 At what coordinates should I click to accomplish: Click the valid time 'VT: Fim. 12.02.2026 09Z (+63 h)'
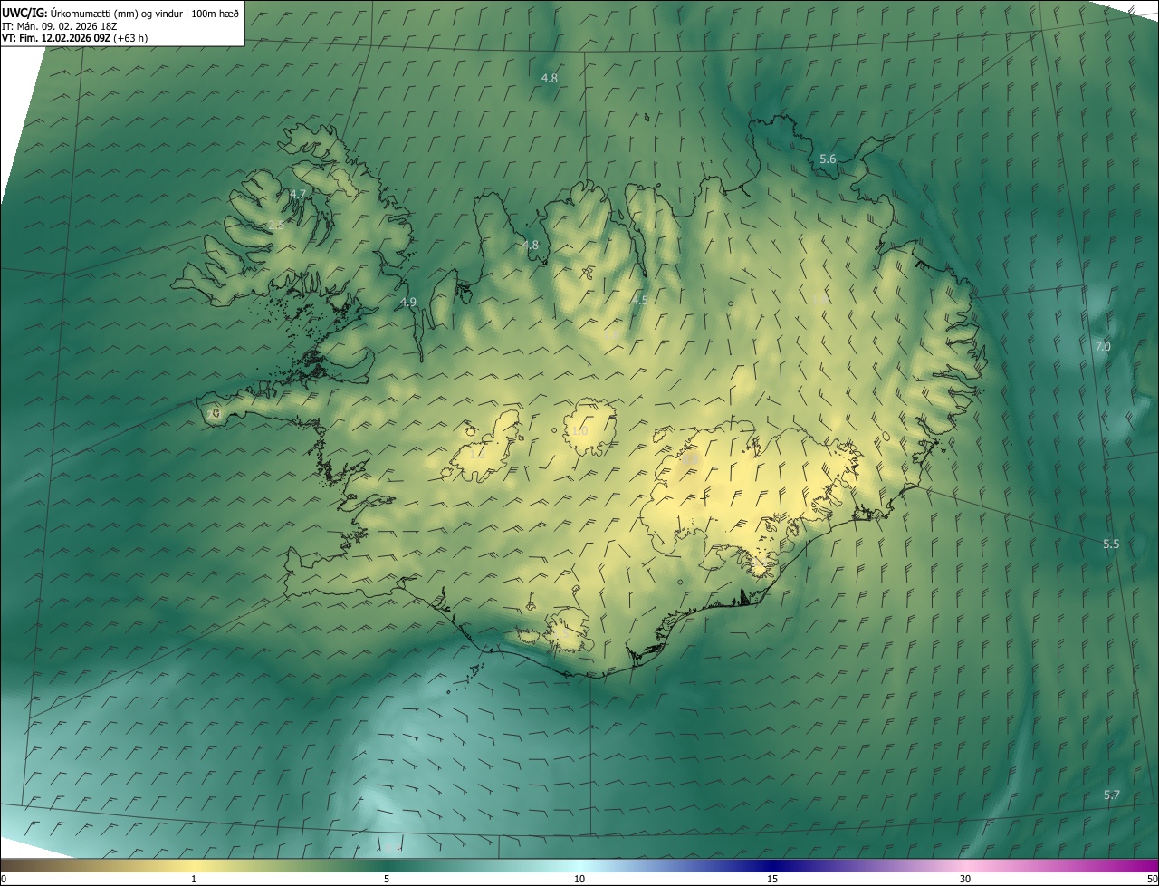click(75, 38)
